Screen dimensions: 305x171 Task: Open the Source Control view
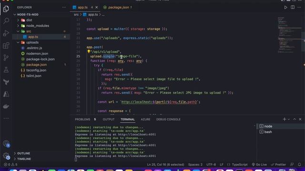tap(6, 57)
